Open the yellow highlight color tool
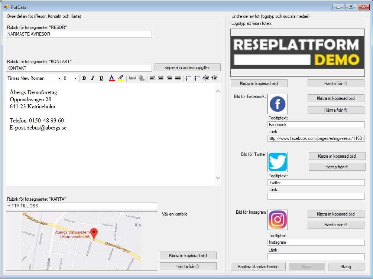Viewport: 373px width, 279px height. [121, 78]
